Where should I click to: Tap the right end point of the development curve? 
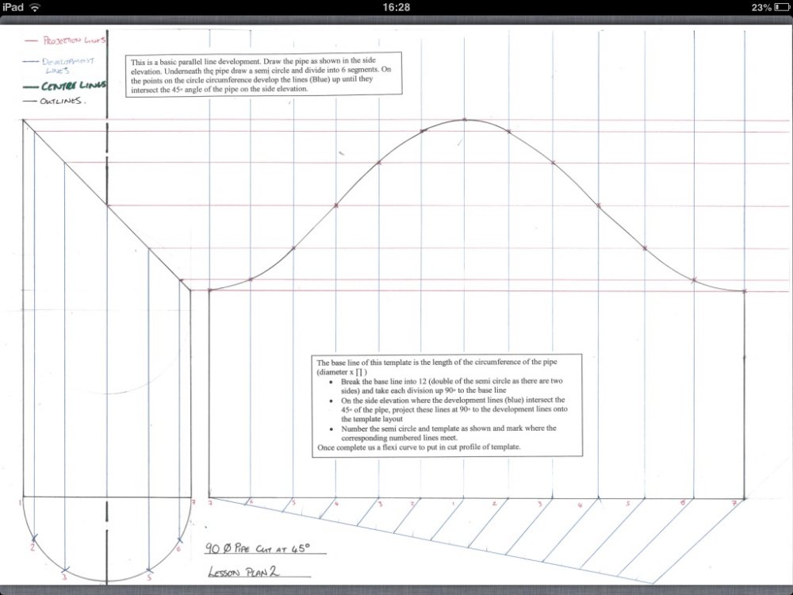(x=744, y=291)
